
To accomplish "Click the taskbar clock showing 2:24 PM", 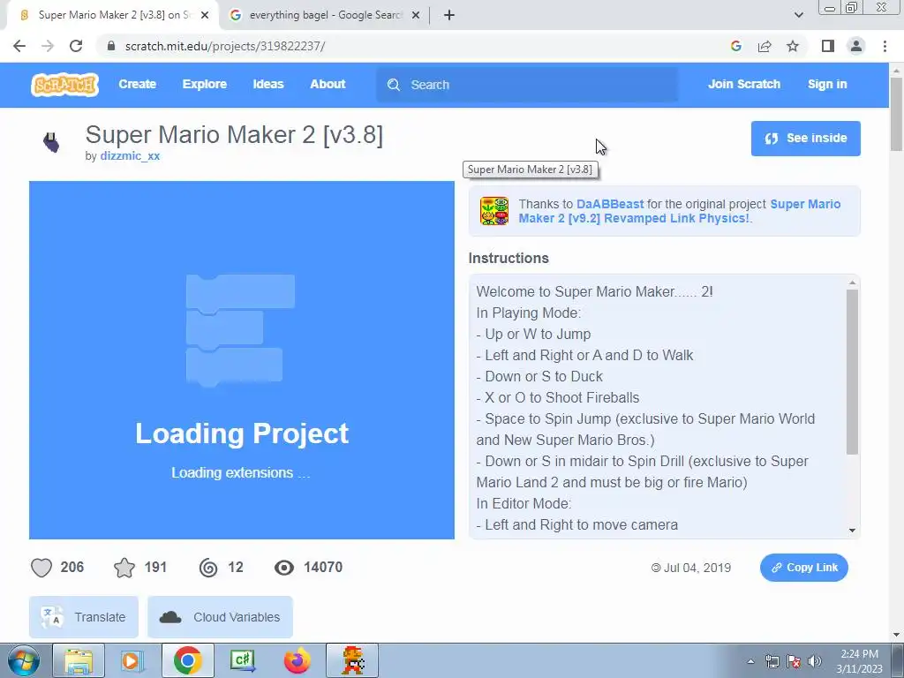I will [x=859, y=661].
